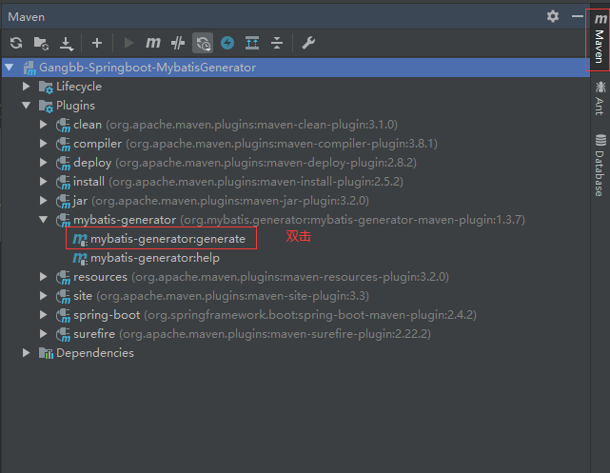The image size is (610, 473).
Task: Collapse Gangbb-Springboot-MybatisGenerator project node
Action: [10, 68]
